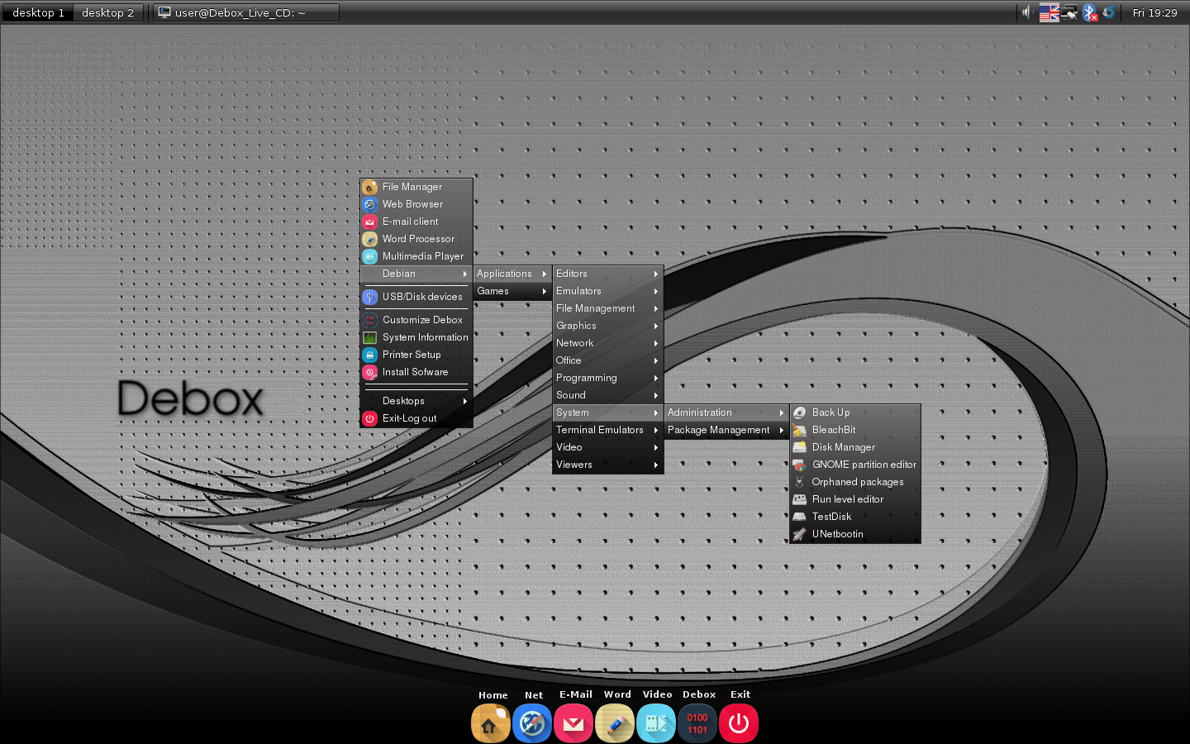The image size is (1190, 744).
Task: Select Run level editor menu entry
Action: click(x=854, y=499)
